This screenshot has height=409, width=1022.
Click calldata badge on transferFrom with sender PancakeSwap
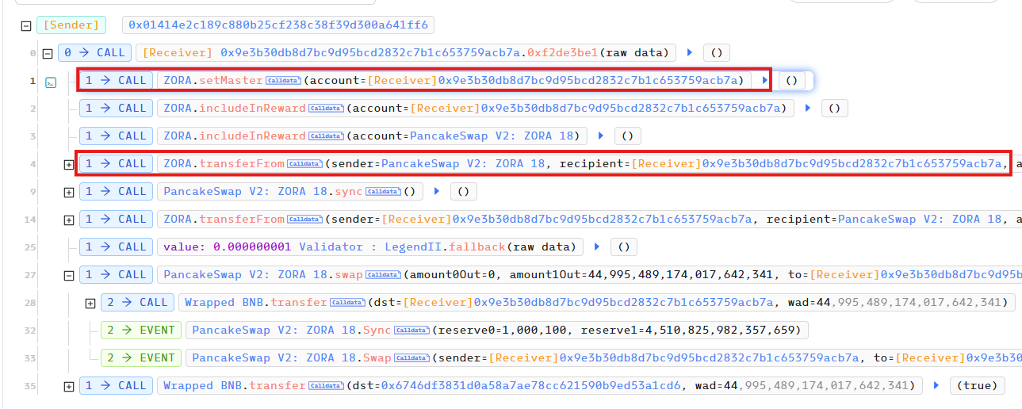(x=304, y=163)
